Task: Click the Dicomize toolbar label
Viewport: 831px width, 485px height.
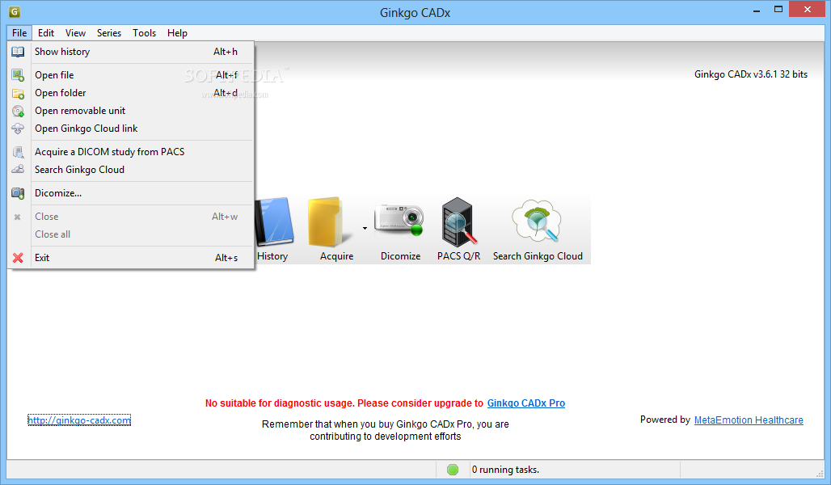Action: (x=401, y=256)
